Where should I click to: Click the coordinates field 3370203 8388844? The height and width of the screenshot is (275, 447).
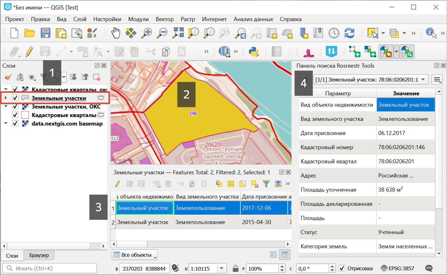[144, 268]
